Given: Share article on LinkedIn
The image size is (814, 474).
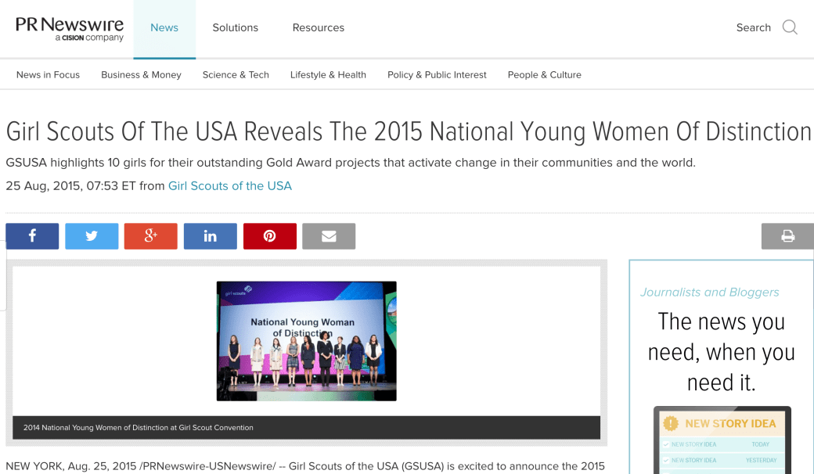Looking at the screenshot, I should [x=211, y=236].
